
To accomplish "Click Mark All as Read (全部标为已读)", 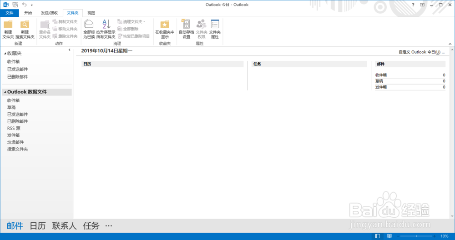I will pos(89,29).
